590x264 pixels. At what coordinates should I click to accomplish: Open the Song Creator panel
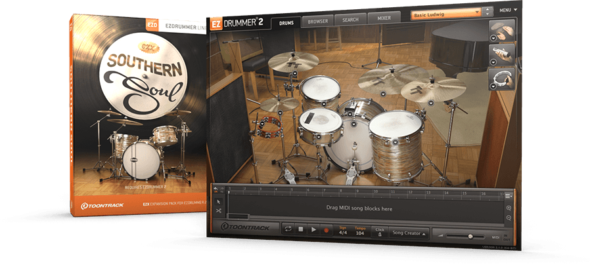(409, 233)
